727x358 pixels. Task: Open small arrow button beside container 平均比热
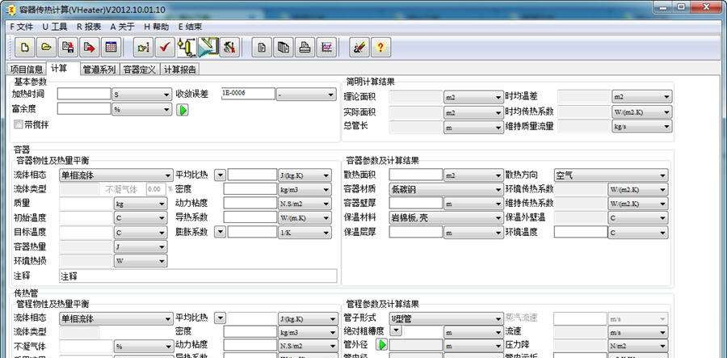(x=221, y=175)
